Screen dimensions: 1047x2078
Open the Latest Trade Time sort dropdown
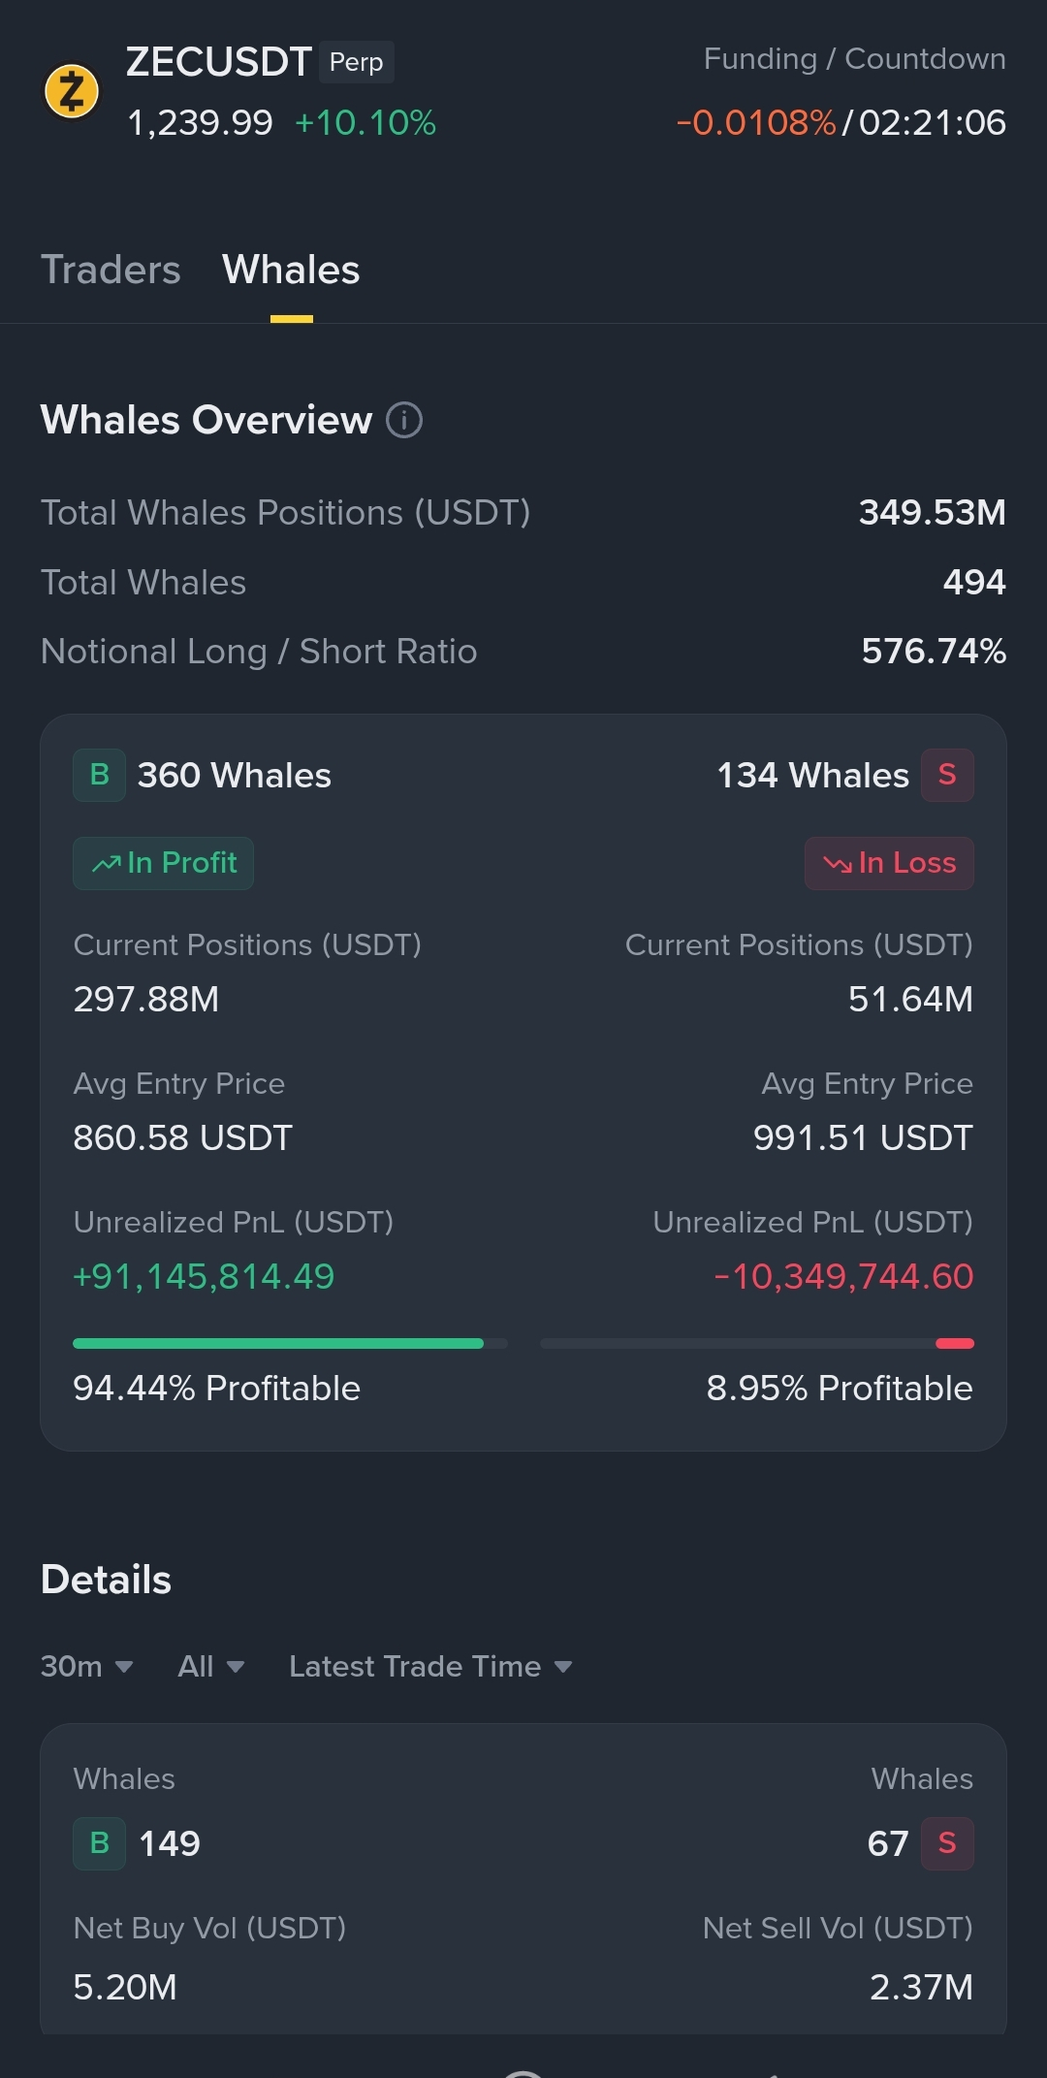430,1666
